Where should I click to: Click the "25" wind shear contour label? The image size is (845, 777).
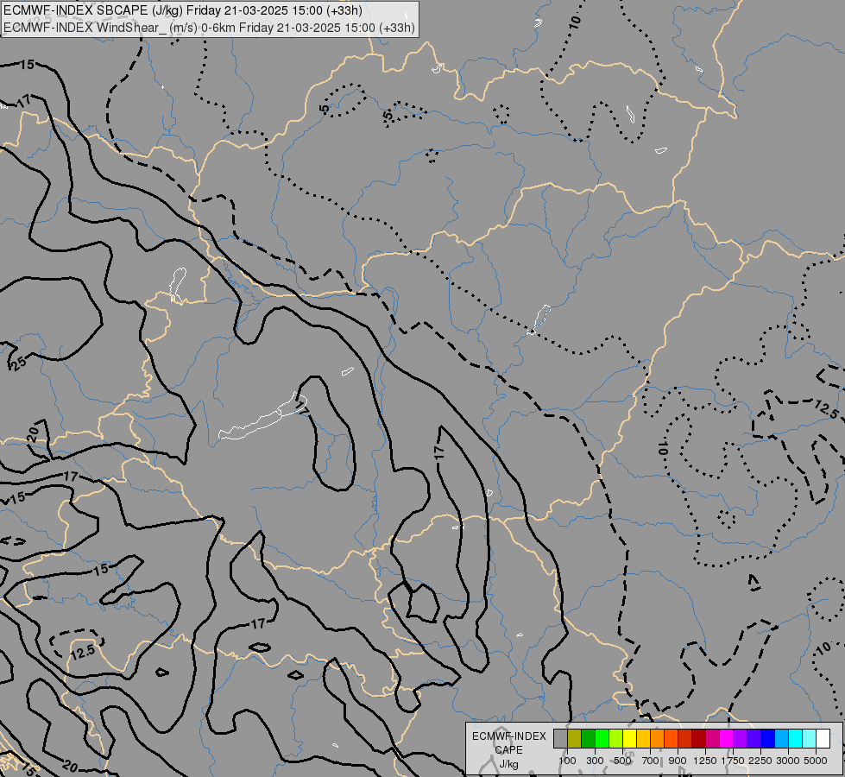click(x=18, y=363)
